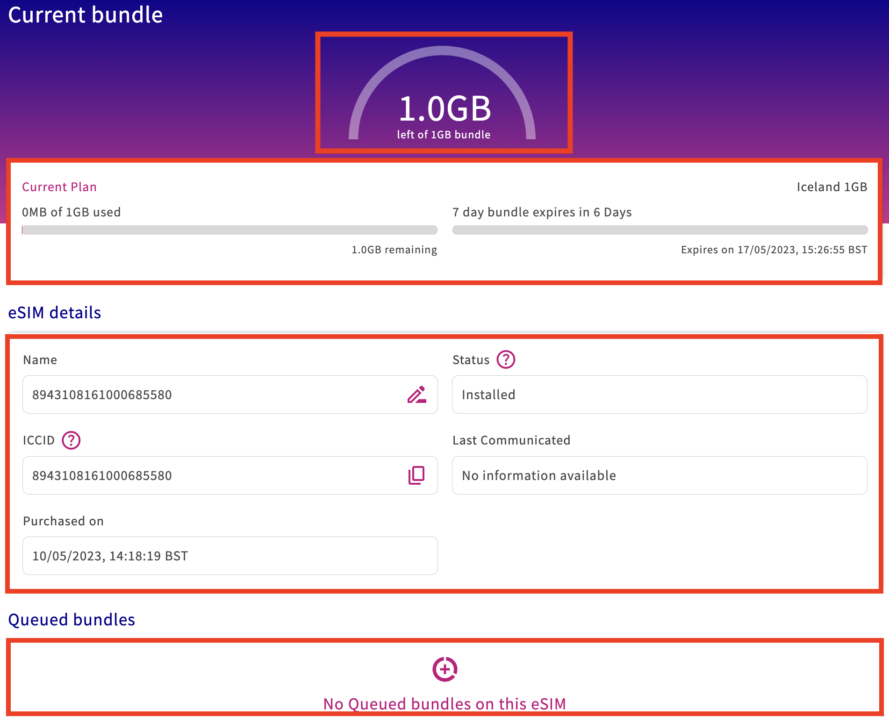Click the Current bundle heading
Screen dimensions: 889x717
pyautogui.click(x=86, y=15)
